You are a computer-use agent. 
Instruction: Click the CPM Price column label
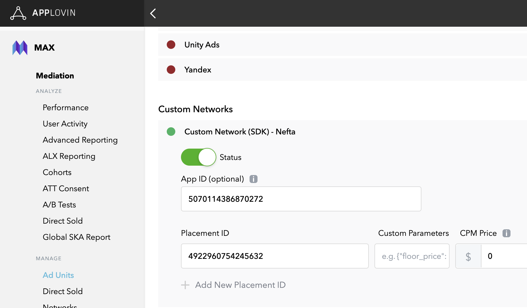(478, 233)
